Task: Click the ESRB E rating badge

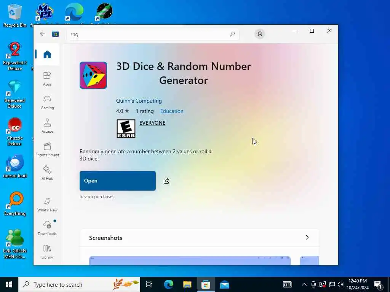Action: (x=126, y=129)
